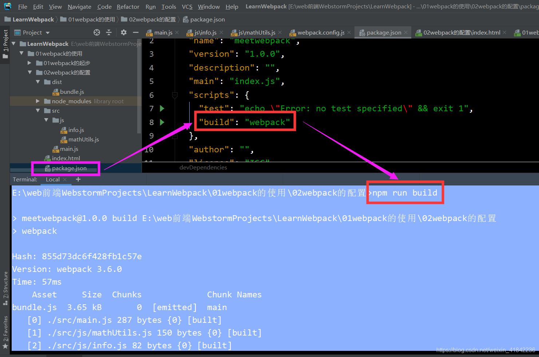Select main.js in project tree

click(66, 149)
